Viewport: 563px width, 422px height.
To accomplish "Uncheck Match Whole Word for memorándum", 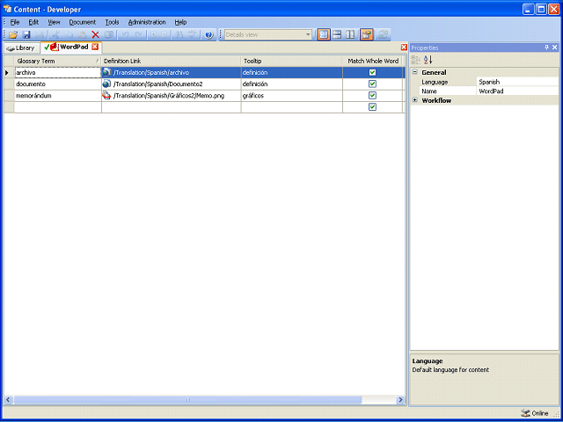I will [372, 96].
